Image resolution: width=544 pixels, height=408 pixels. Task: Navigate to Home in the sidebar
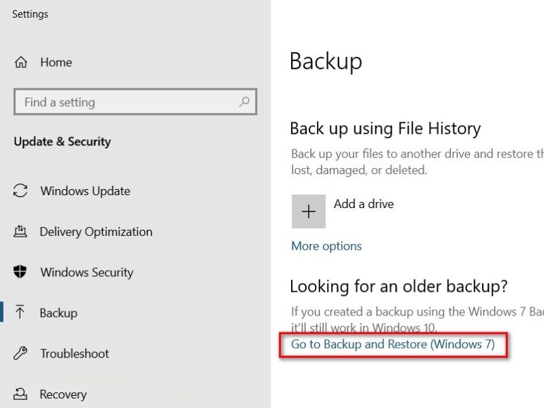pyautogui.click(x=55, y=63)
